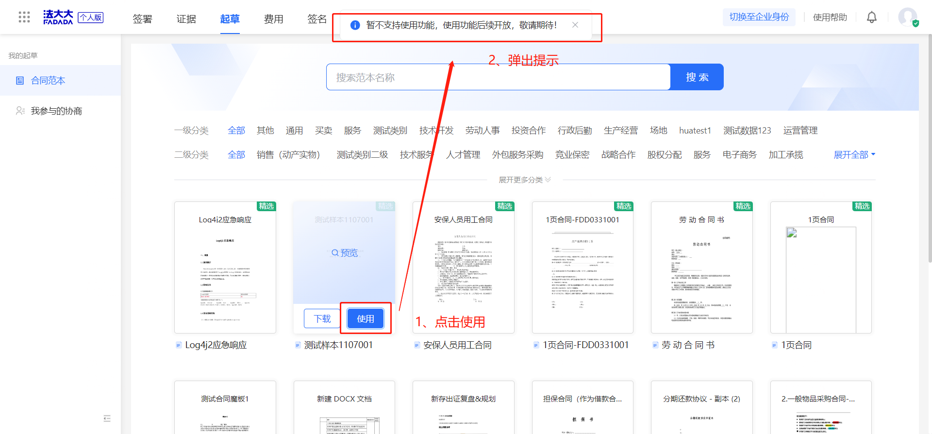Filter by 测试数据123 category
Viewport: 932px width, 434px height.
(747, 131)
